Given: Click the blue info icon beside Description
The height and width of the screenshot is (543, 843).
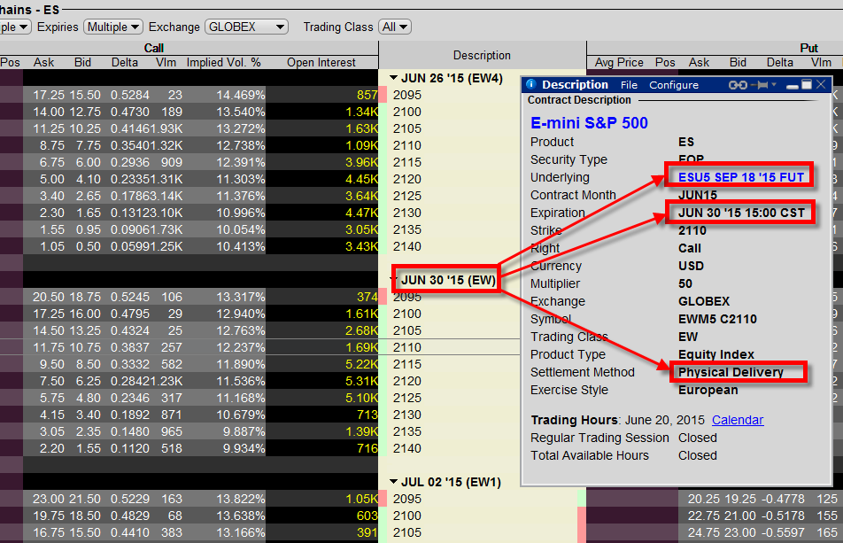Looking at the screenshot, I should tap(531, 85).
